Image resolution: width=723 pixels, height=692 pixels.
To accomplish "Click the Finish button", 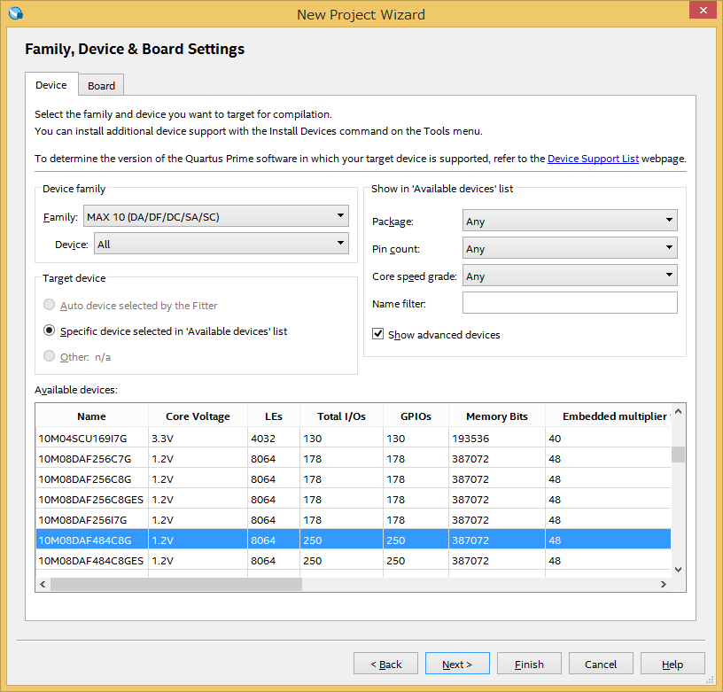I will 529,664.
